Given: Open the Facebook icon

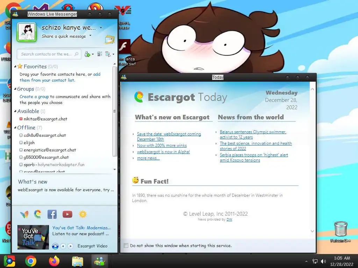Looking at the screenshot, I should click(52, 214).
